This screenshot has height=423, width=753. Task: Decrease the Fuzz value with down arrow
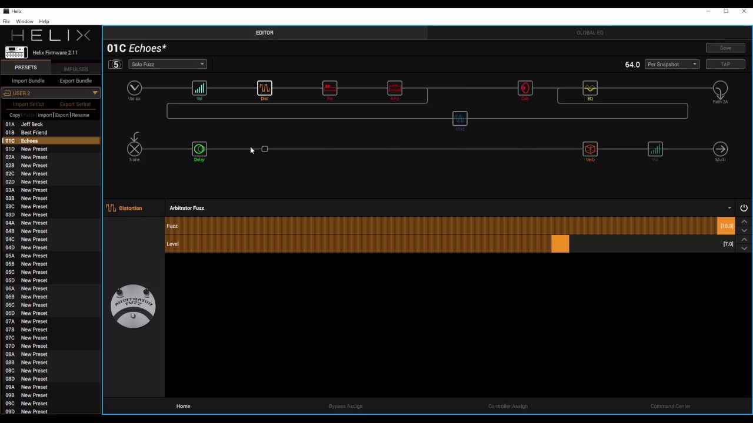click(x=744, y=230)
